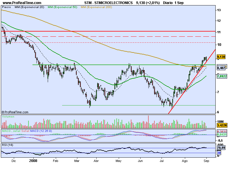Image resolution: width=230 pixels, height=172 pixels.
Task: Click the 10 price axis label
Action: click(x=219, y=45)
